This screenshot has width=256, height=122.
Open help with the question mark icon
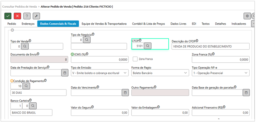pyautogui.click(x=27, y=16)
